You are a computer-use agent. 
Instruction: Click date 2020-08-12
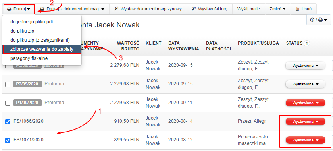[181, 140]
